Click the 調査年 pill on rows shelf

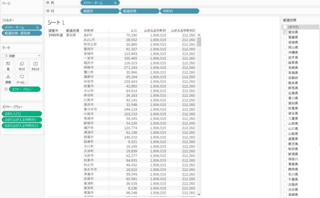[100, 11]
